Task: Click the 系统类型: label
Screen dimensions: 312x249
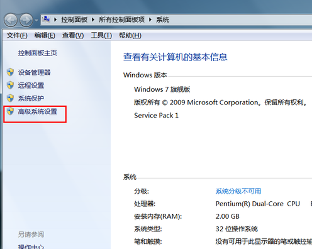Action: 148,229
